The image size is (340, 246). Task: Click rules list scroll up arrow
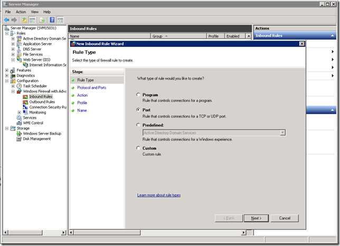(x=249, y=36)
